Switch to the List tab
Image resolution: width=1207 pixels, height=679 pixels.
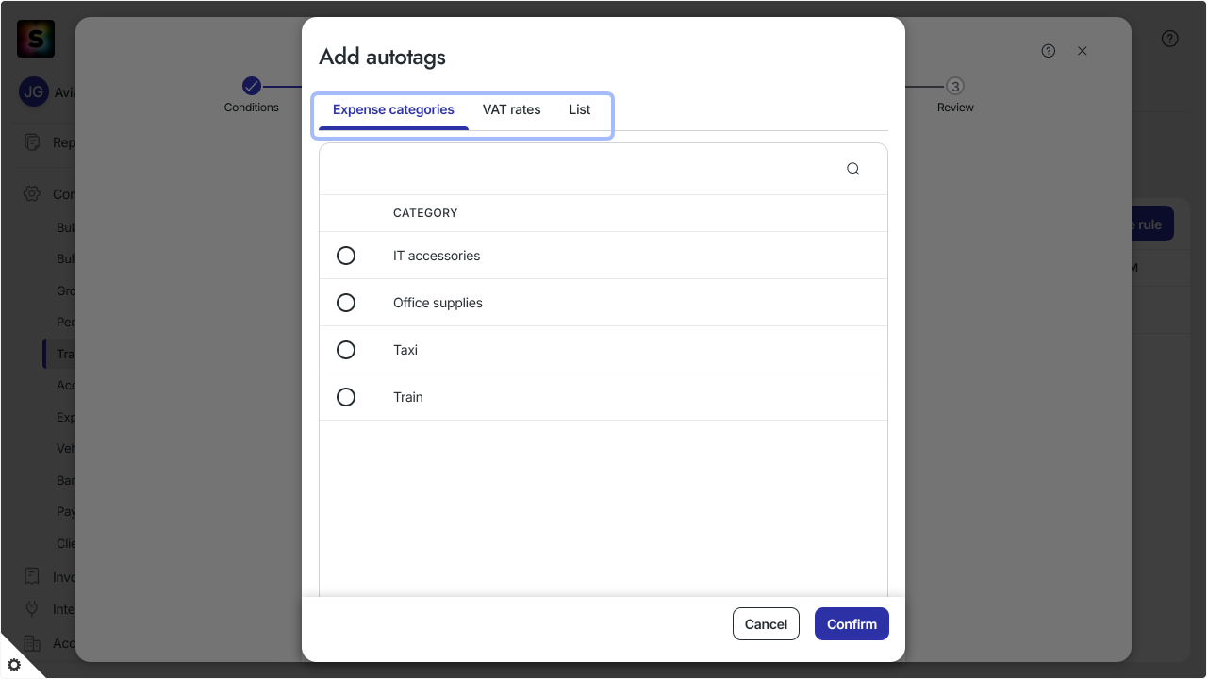(580, 110)
